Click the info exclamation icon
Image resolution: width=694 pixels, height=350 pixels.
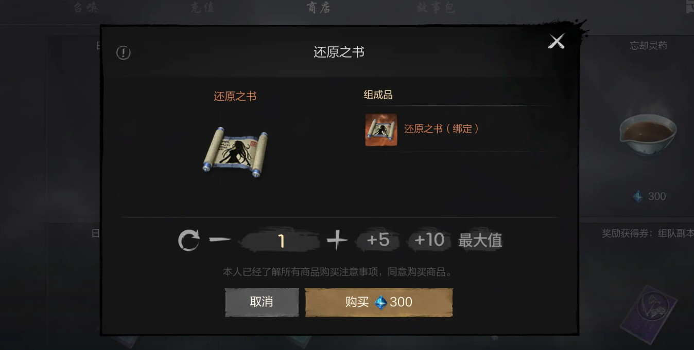click(124, 52)
